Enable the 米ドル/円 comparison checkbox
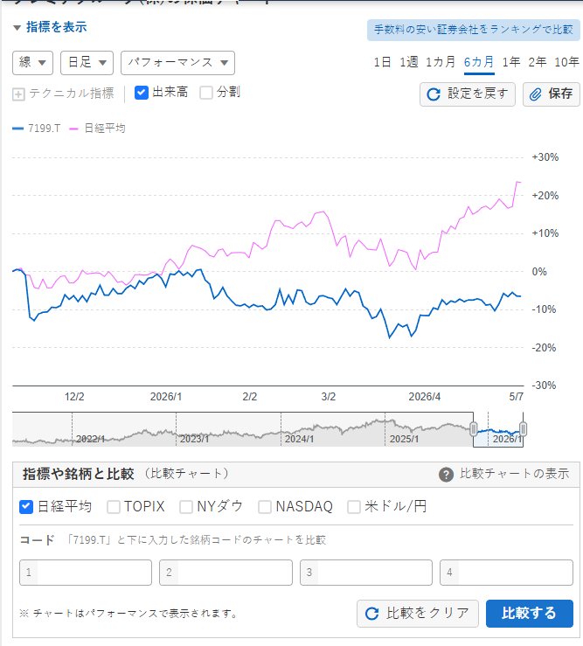The image size is (583, 646). pos(354,507)
